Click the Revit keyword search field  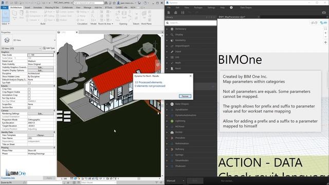click(x=88, y=3)
